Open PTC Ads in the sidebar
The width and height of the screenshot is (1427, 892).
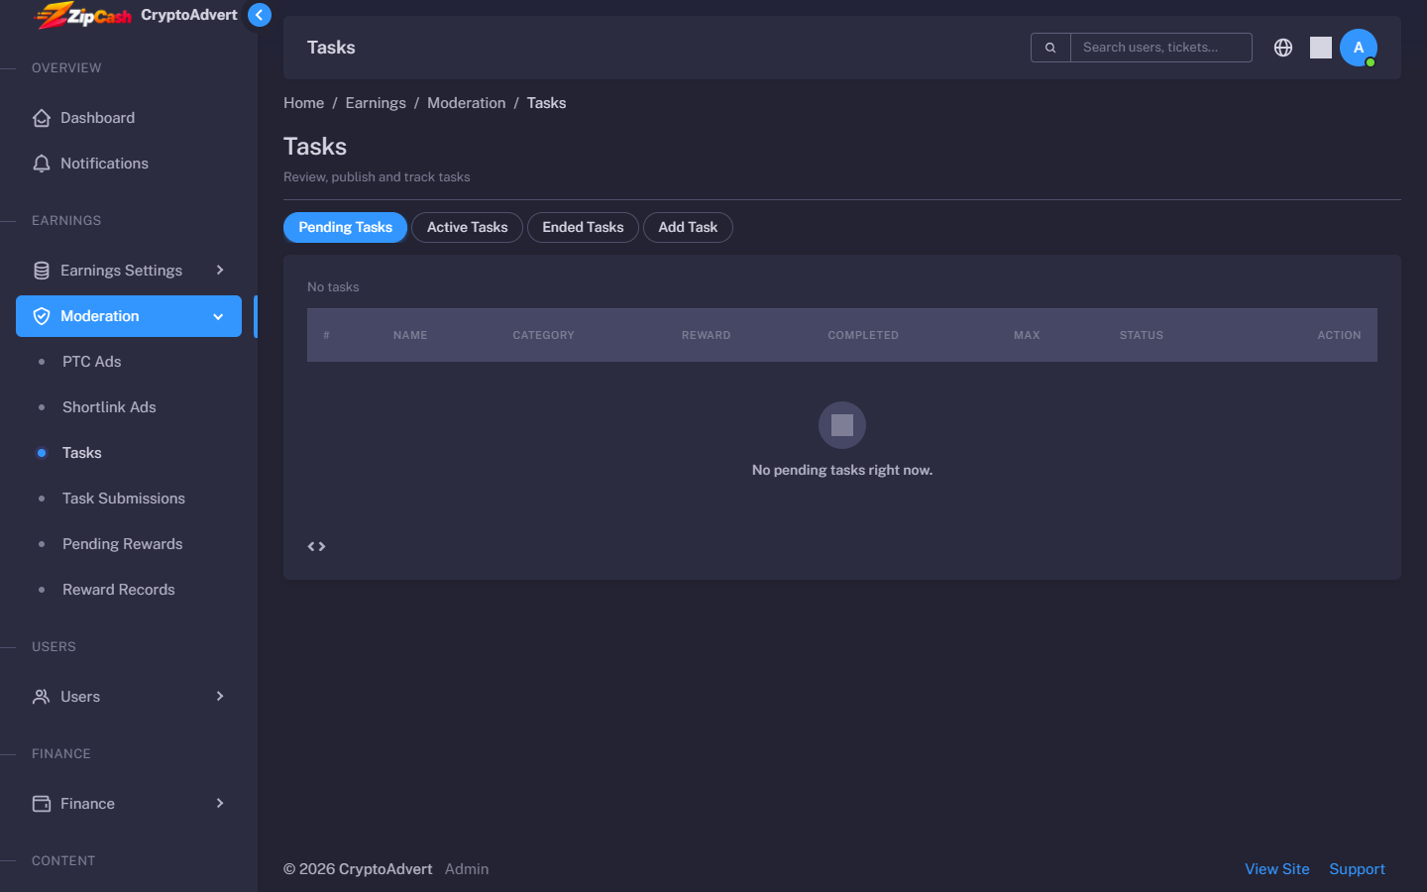pyautogui.click(x=129, y=362)
